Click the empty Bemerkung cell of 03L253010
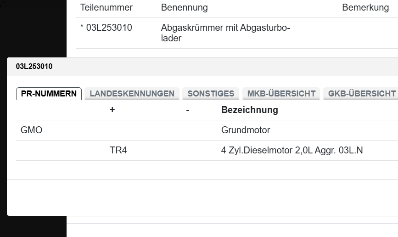The height and width of the screenshot is (237, 398). pyautogui.click(x=365, y=33)
